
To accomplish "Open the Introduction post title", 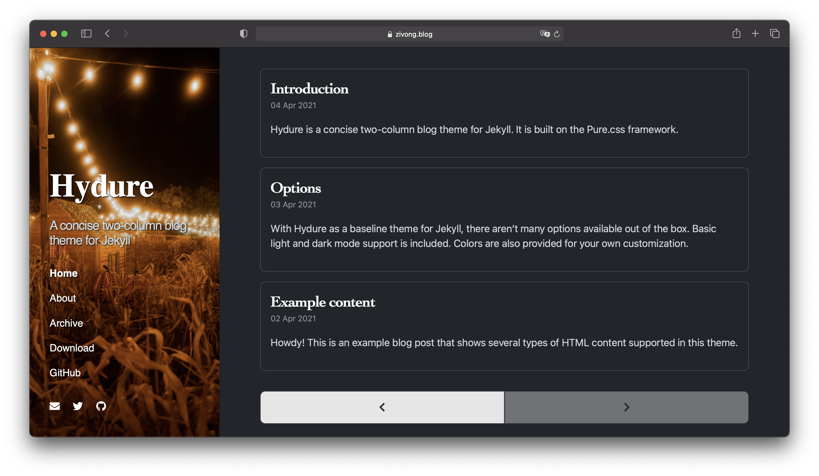I will click(x=309, y=89).
